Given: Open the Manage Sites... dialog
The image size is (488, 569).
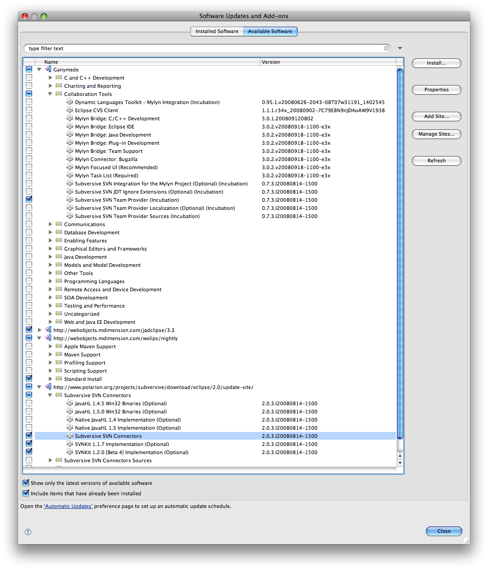Looking at the screenshot, I should pos(436,134).
